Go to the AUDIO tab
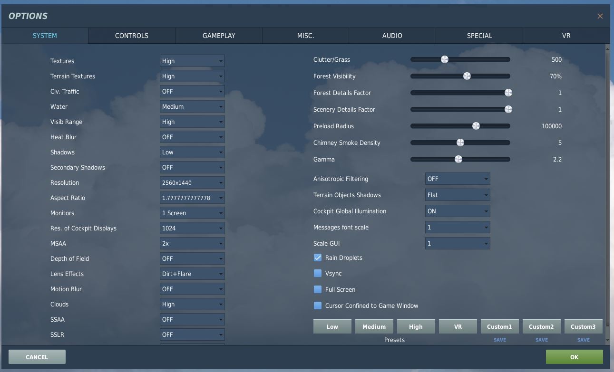Screen dimensions: 614x372 click(392, 36)
